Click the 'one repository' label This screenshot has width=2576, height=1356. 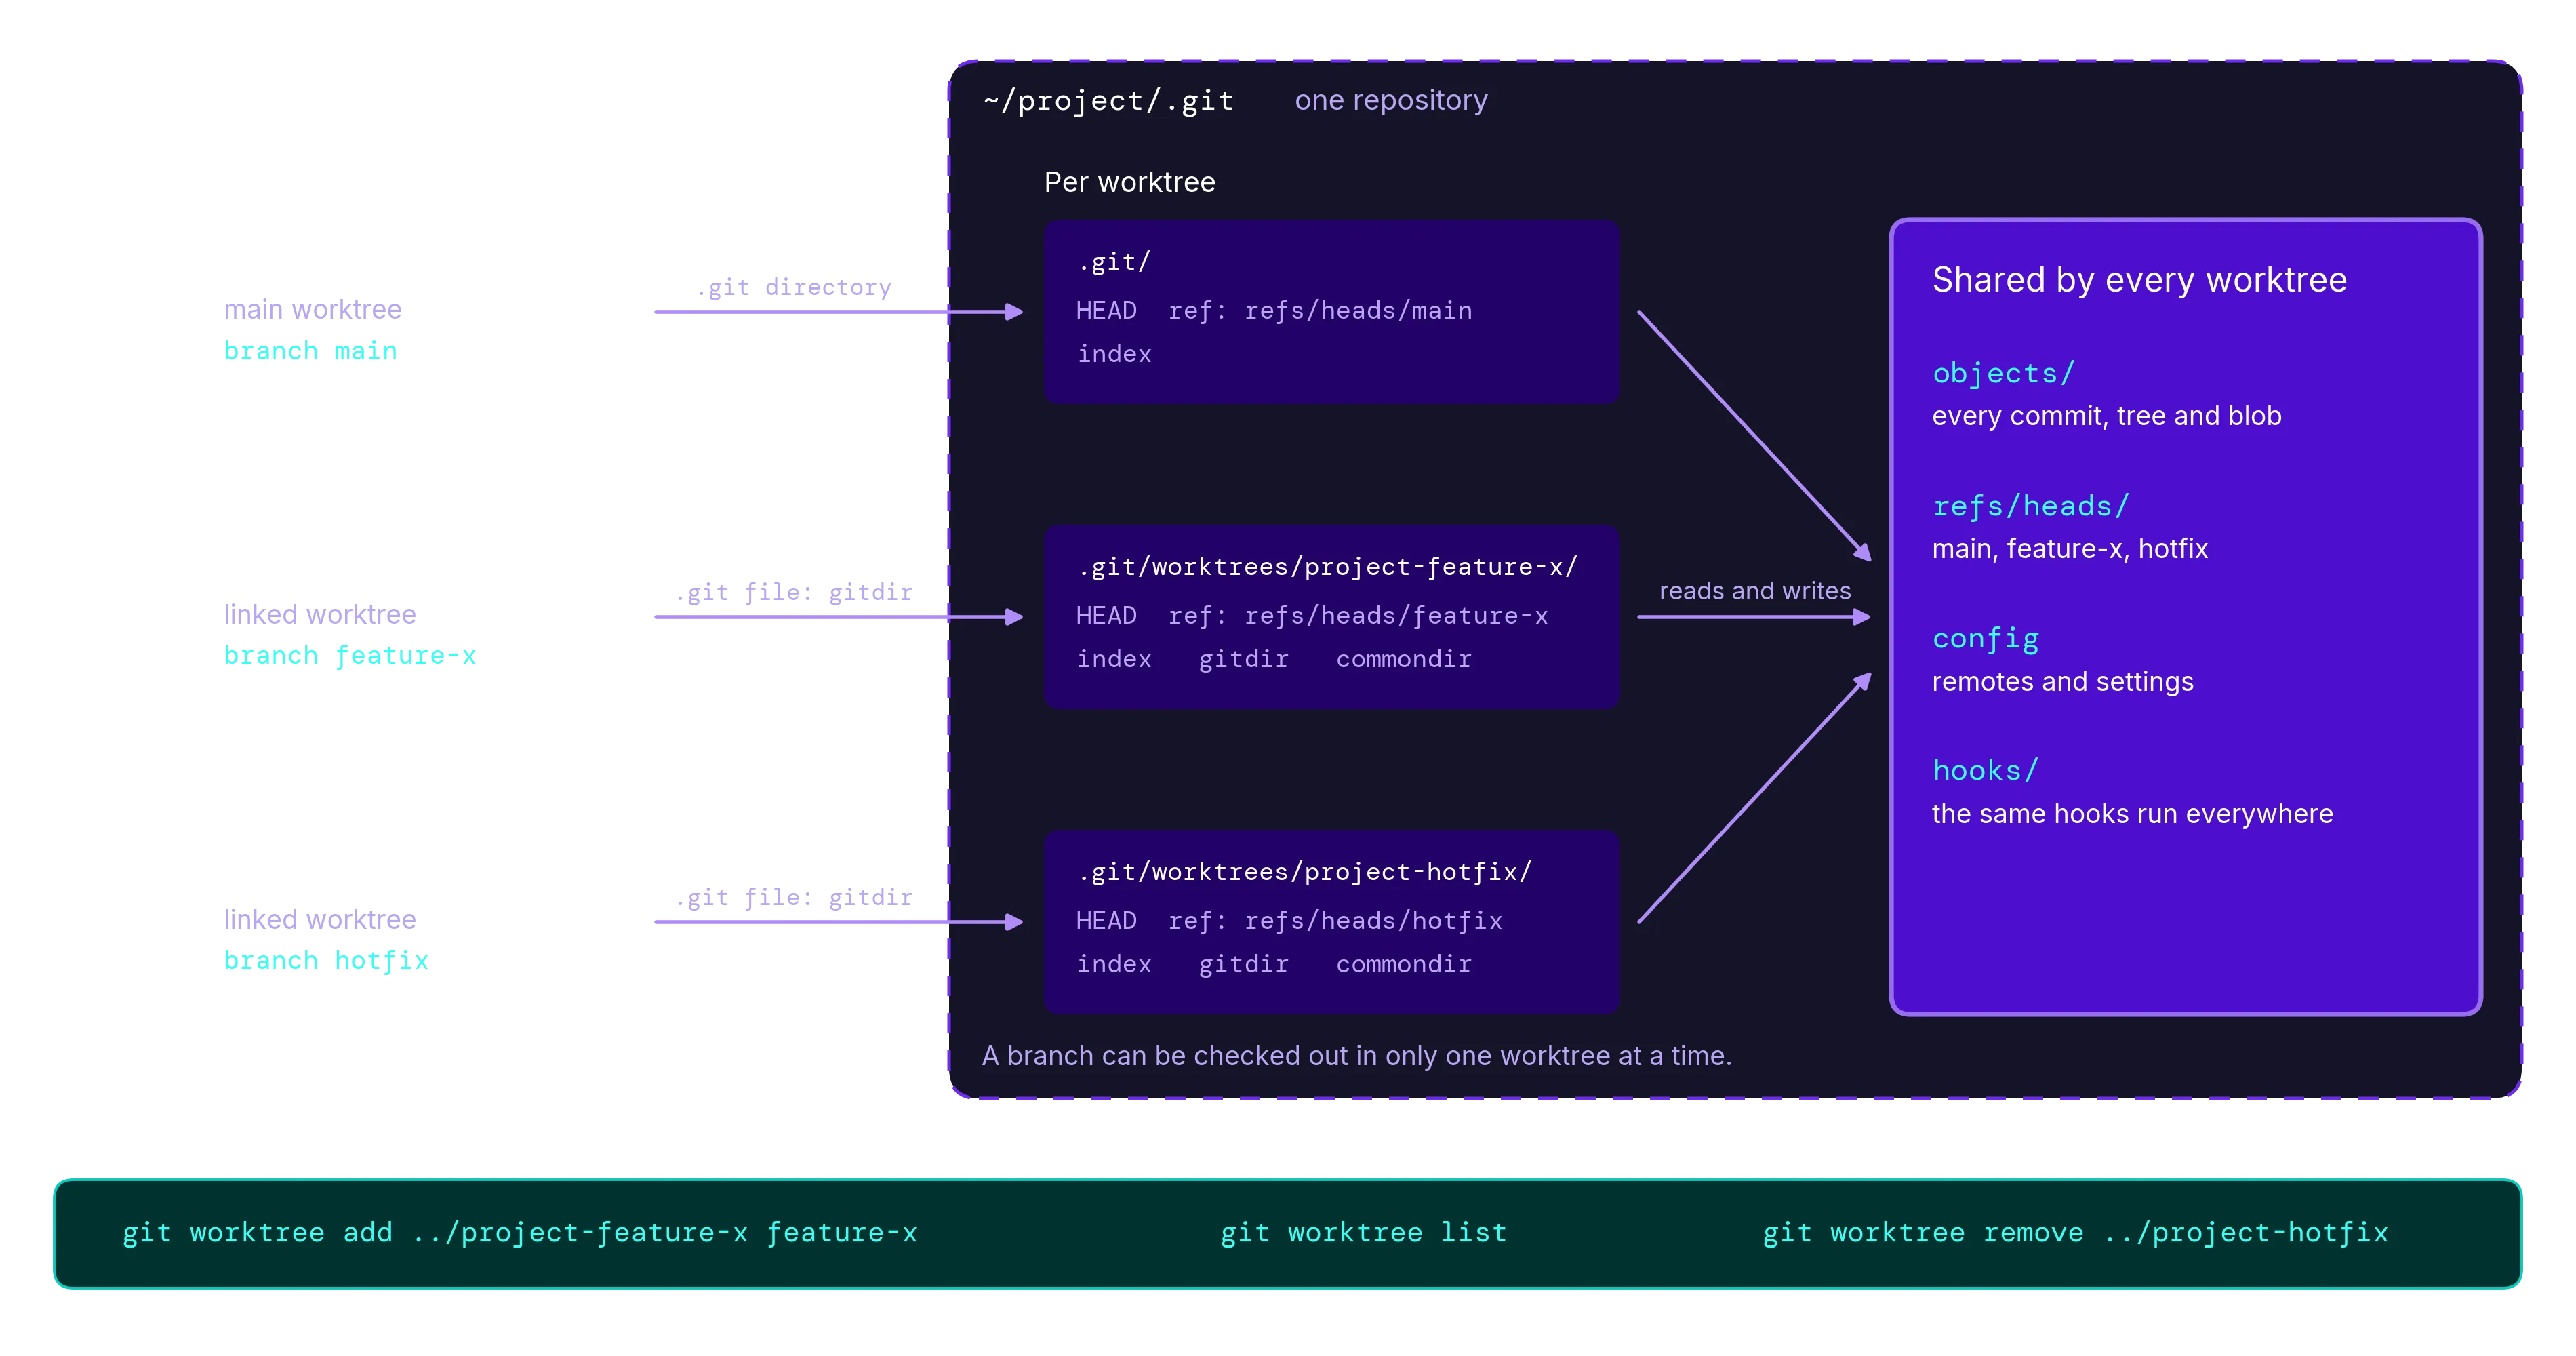coord(1391,100)
